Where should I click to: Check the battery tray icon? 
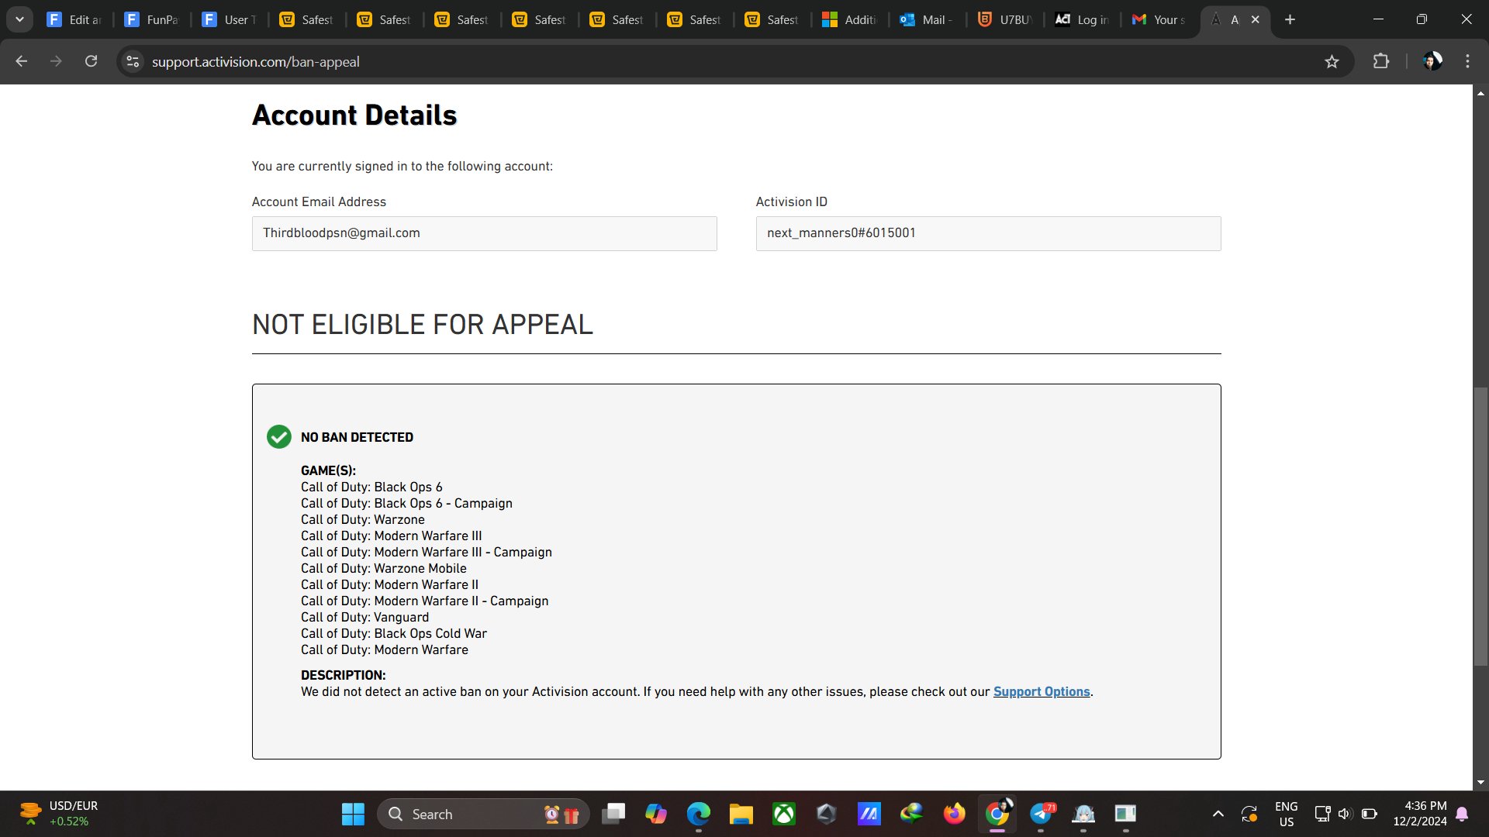pyautogui.click(x=1370, y=814)
